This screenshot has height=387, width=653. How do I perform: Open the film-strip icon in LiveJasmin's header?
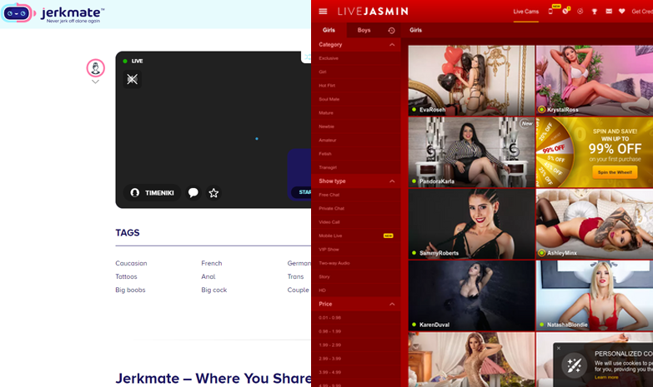[x=609, y=12]
